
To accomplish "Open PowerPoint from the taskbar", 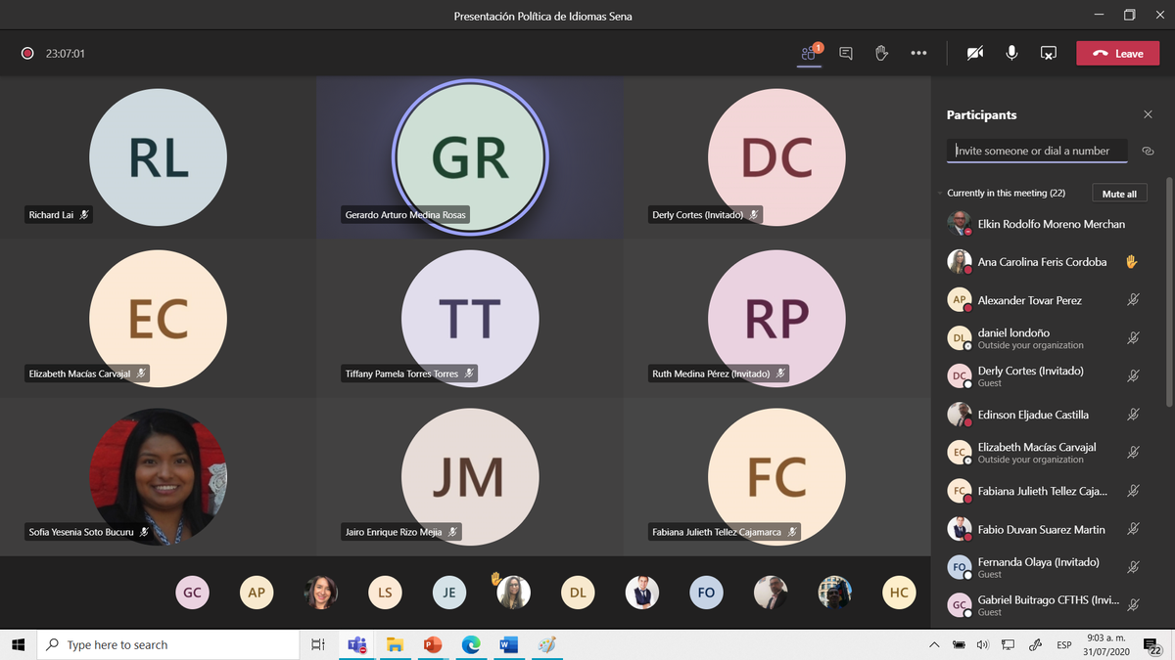I will point(432,644).
